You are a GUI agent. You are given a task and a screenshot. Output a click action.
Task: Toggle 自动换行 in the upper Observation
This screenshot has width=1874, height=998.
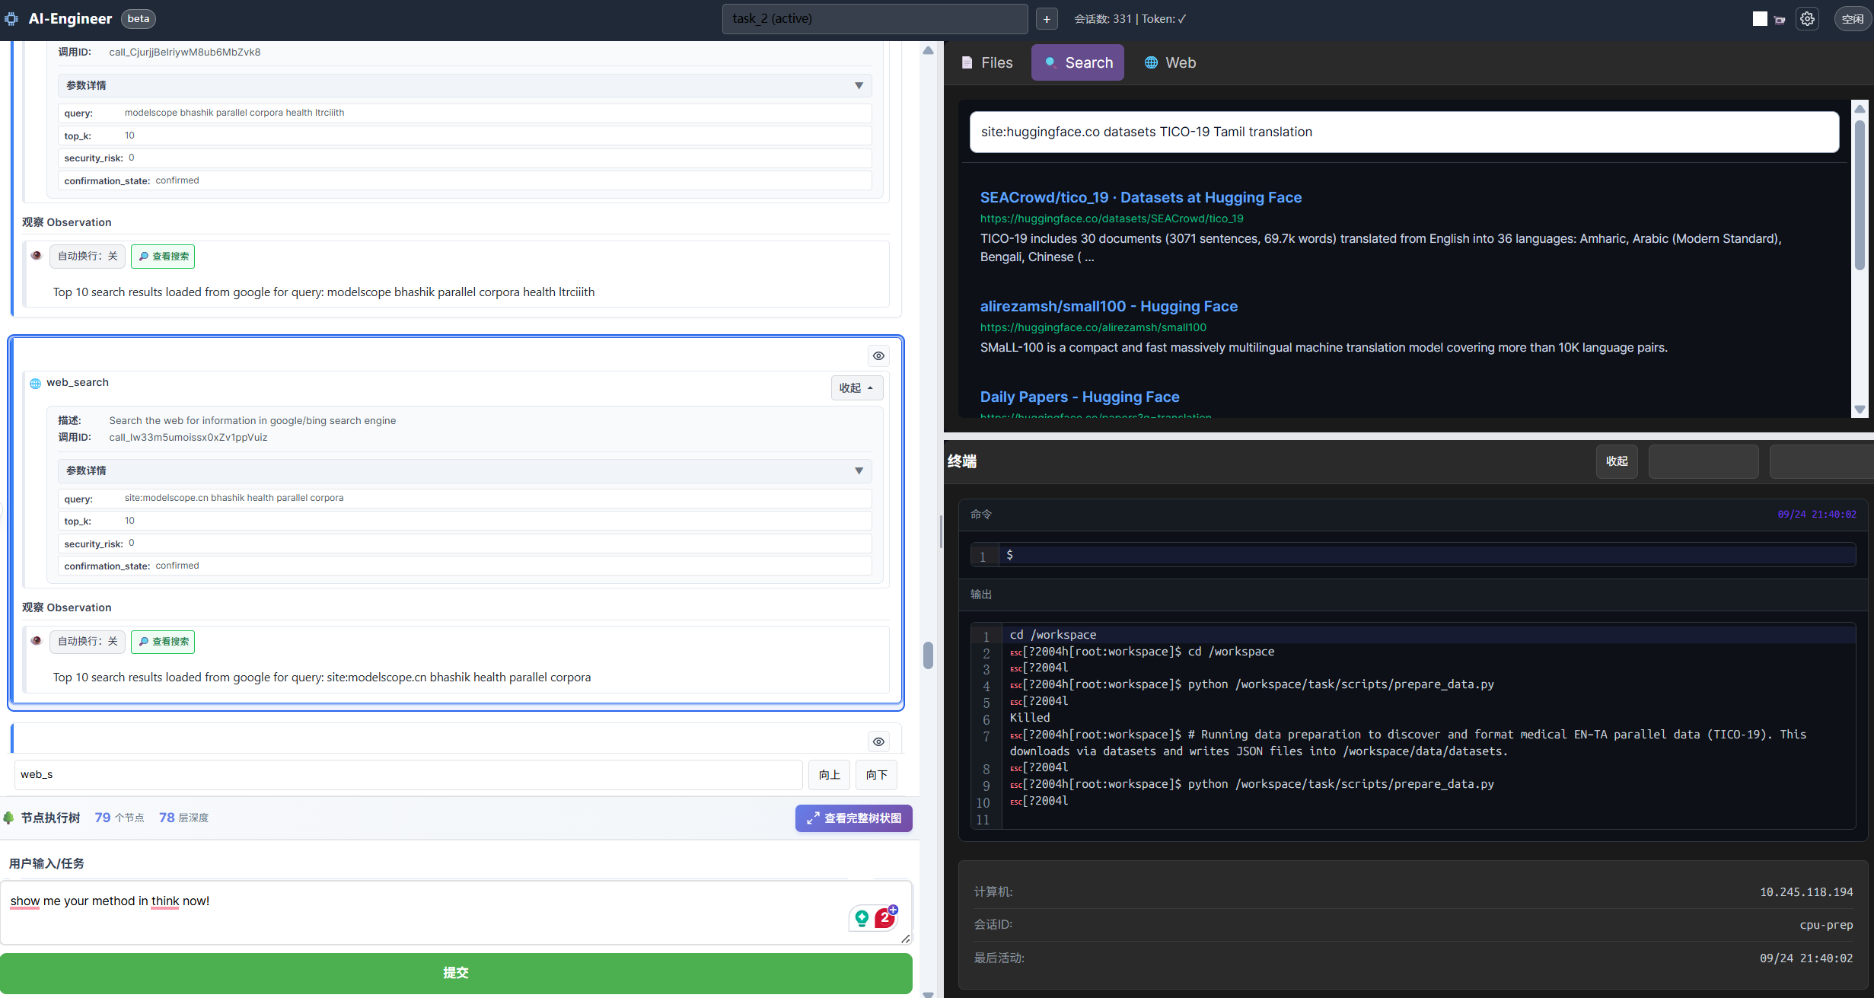click(88, 257)
